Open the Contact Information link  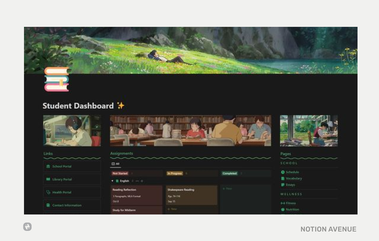72,205
